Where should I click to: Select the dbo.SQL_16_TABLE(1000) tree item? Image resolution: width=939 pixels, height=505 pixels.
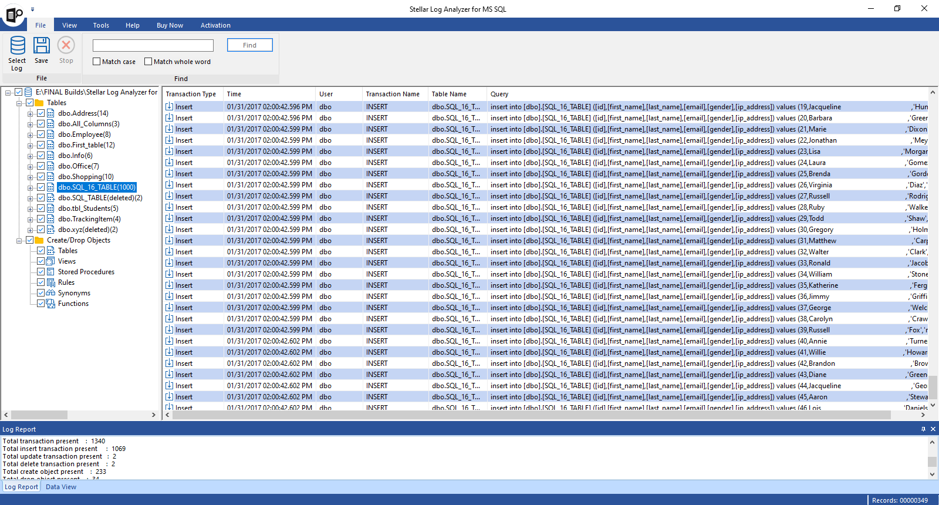pyautogui.click(x=97, y=187)
